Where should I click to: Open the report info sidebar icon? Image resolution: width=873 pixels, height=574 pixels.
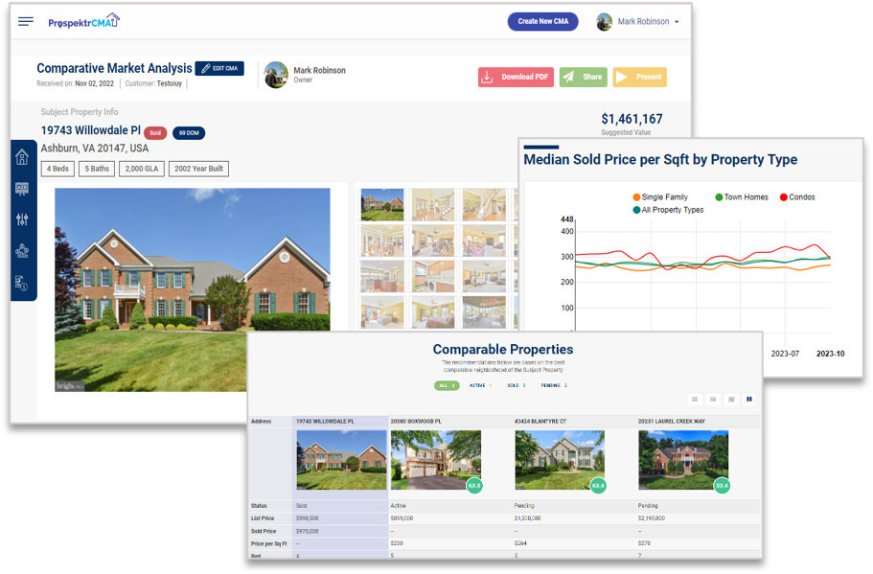click(x=22, y=283)
